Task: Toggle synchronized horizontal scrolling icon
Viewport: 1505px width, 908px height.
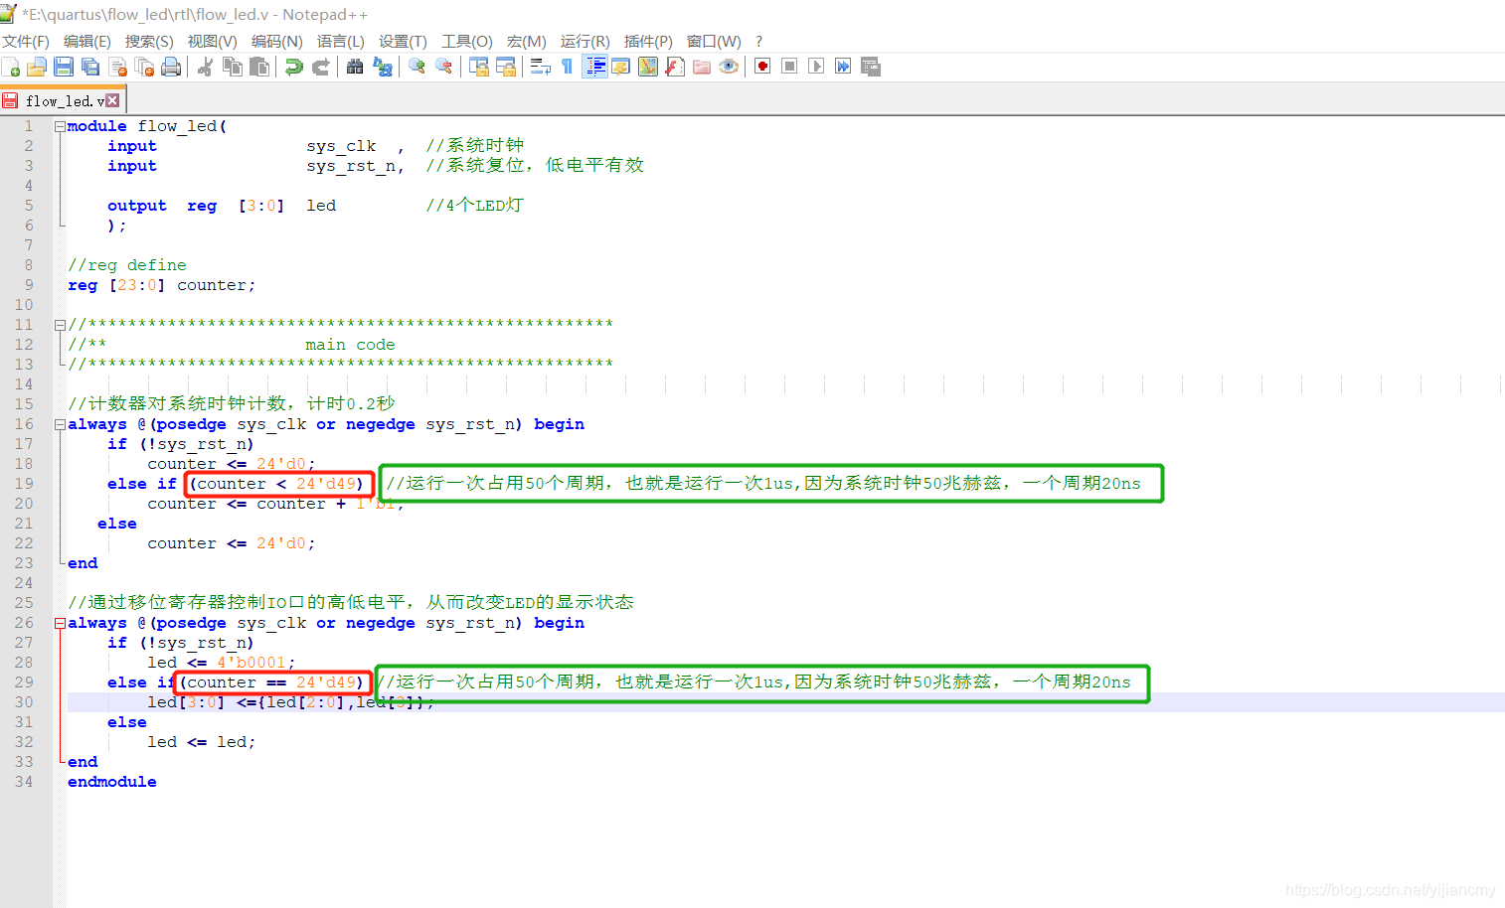Action: 506,67
